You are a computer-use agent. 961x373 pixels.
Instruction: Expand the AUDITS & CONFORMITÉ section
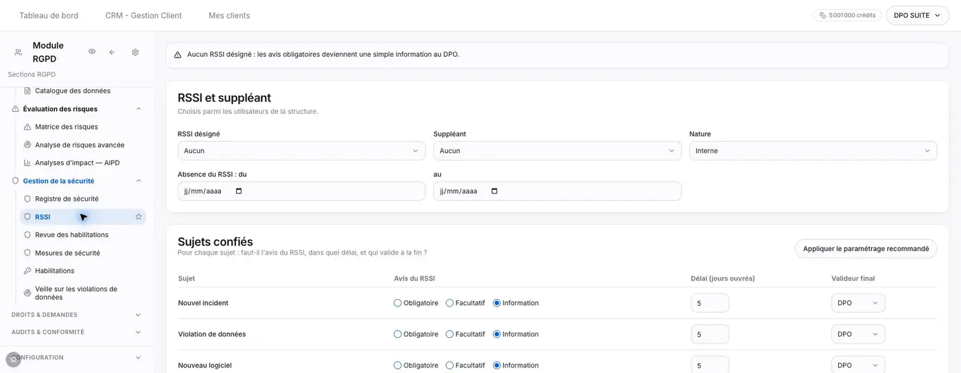138,332
